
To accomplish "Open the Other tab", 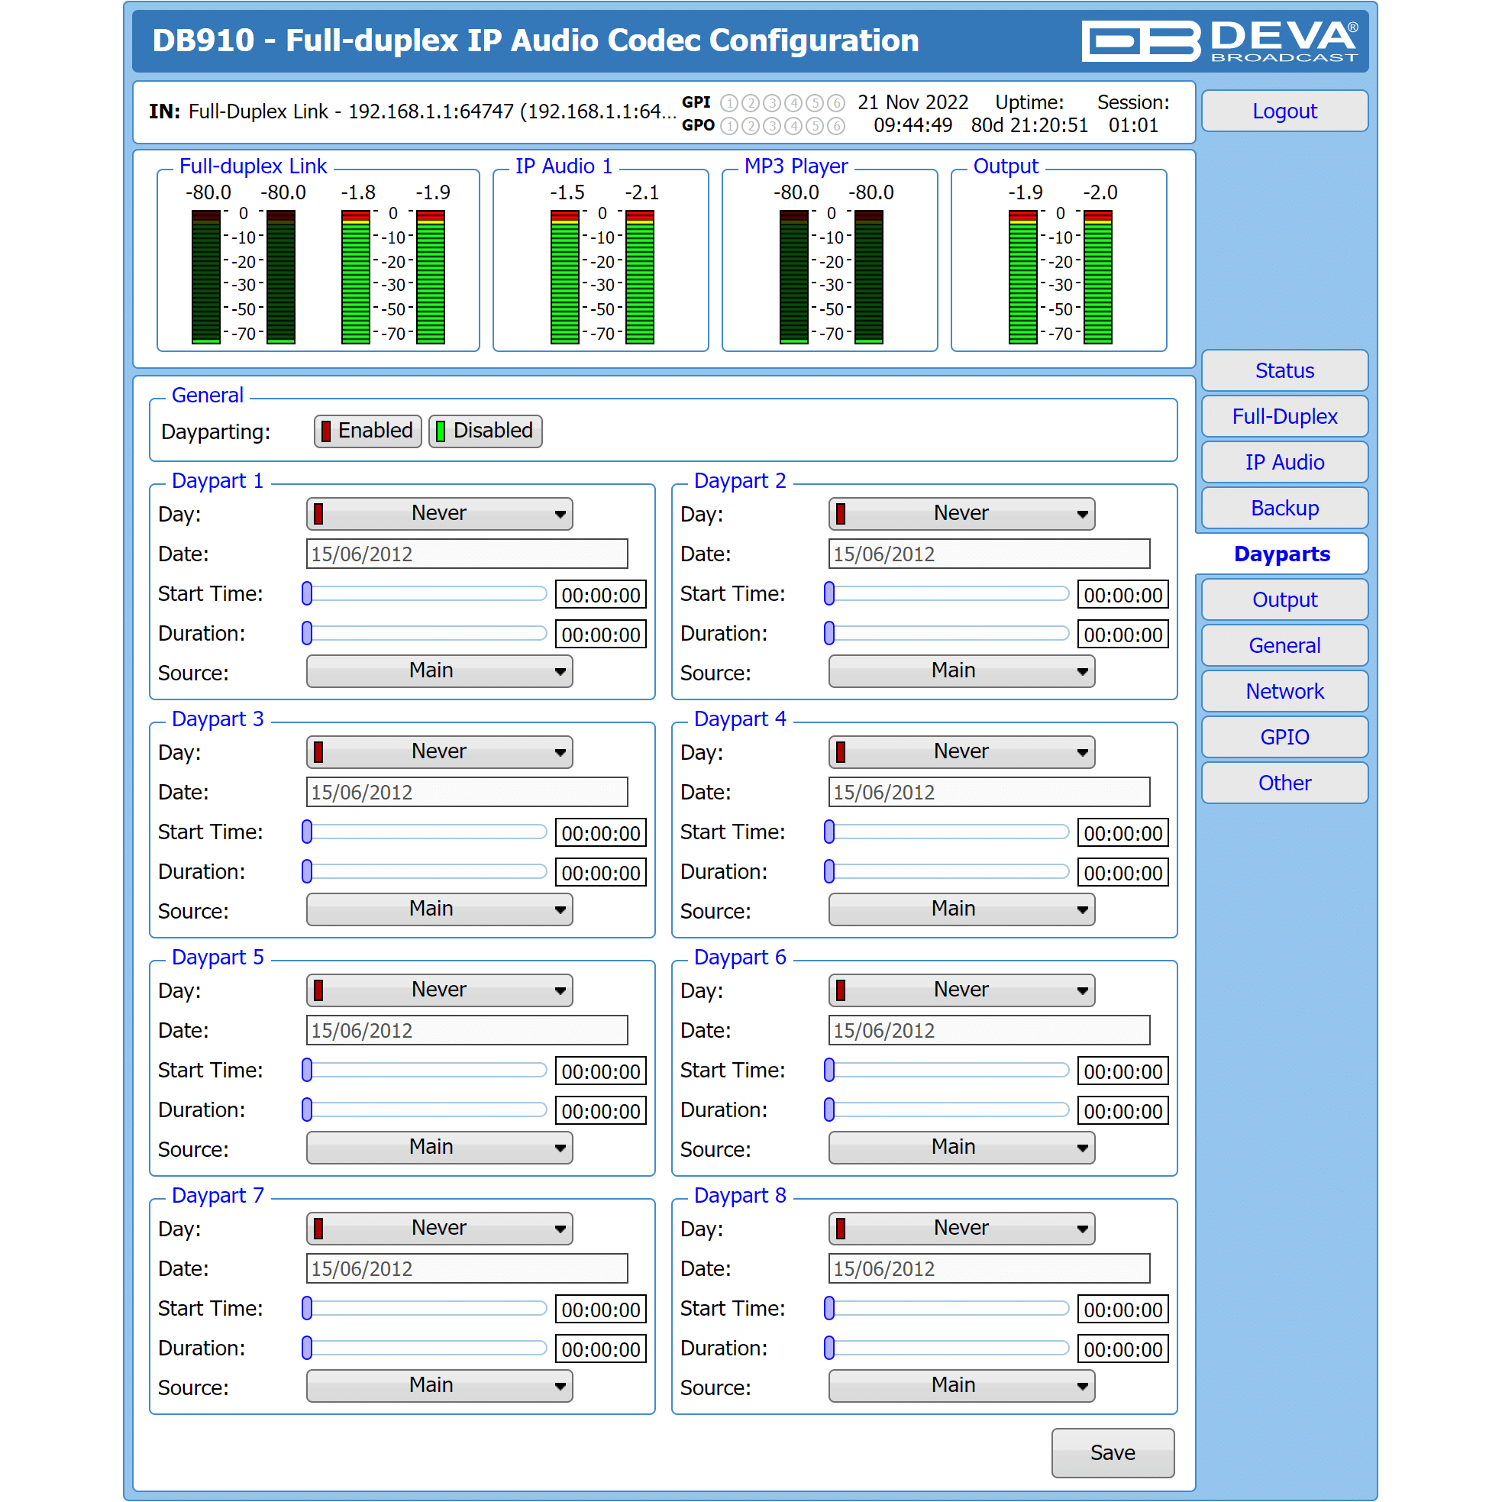I will coord(1284,783).
